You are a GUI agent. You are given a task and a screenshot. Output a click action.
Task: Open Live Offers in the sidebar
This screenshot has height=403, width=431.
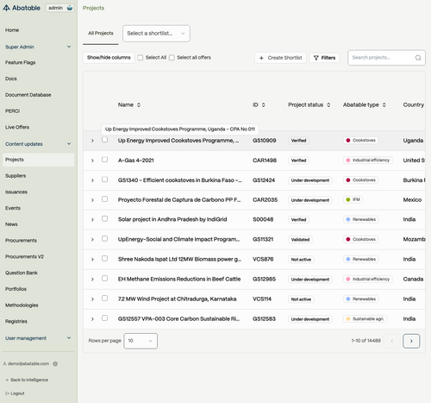[x=17, y=127]
